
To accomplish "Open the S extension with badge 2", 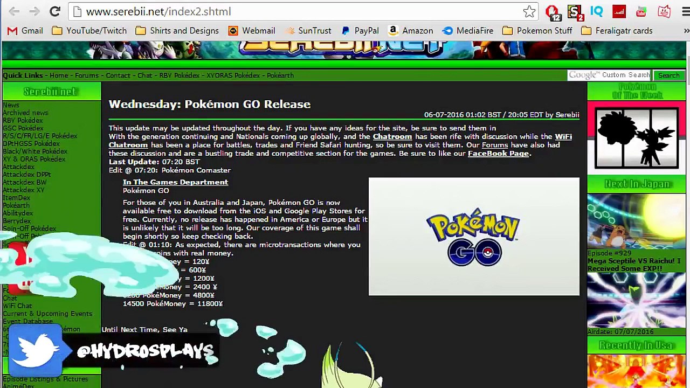I will click(575, 12).
